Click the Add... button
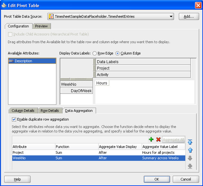Screen dimensions: 203x186 (188, 16)
